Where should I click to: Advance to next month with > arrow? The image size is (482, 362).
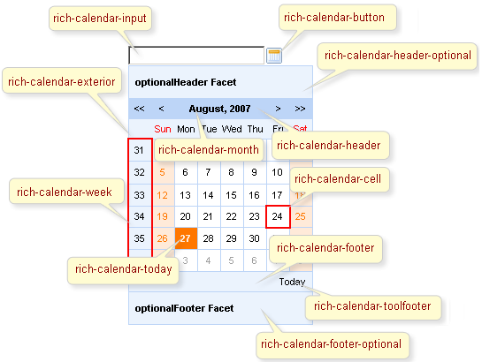pos(278,109)
